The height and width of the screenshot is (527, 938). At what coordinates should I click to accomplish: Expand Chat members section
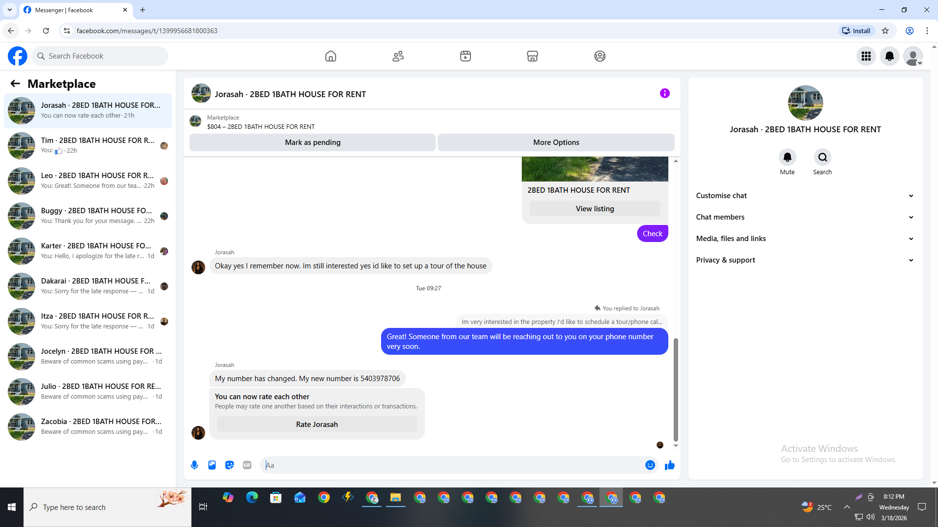coord(805,217)
